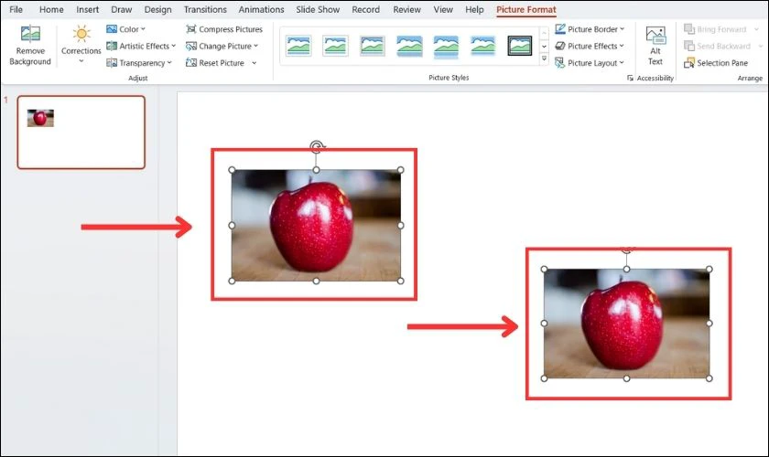Switch to the Design tab
Screen dimensions: 769x457
click(157, 9)
